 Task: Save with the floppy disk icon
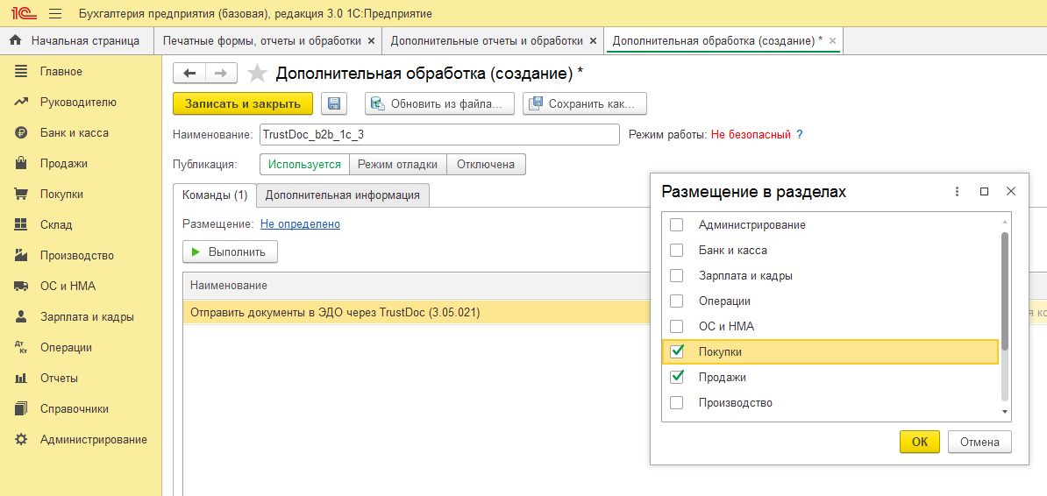pos(335,103)
